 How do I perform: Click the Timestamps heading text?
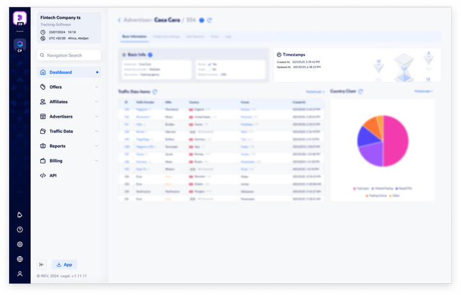coord(294,54)
